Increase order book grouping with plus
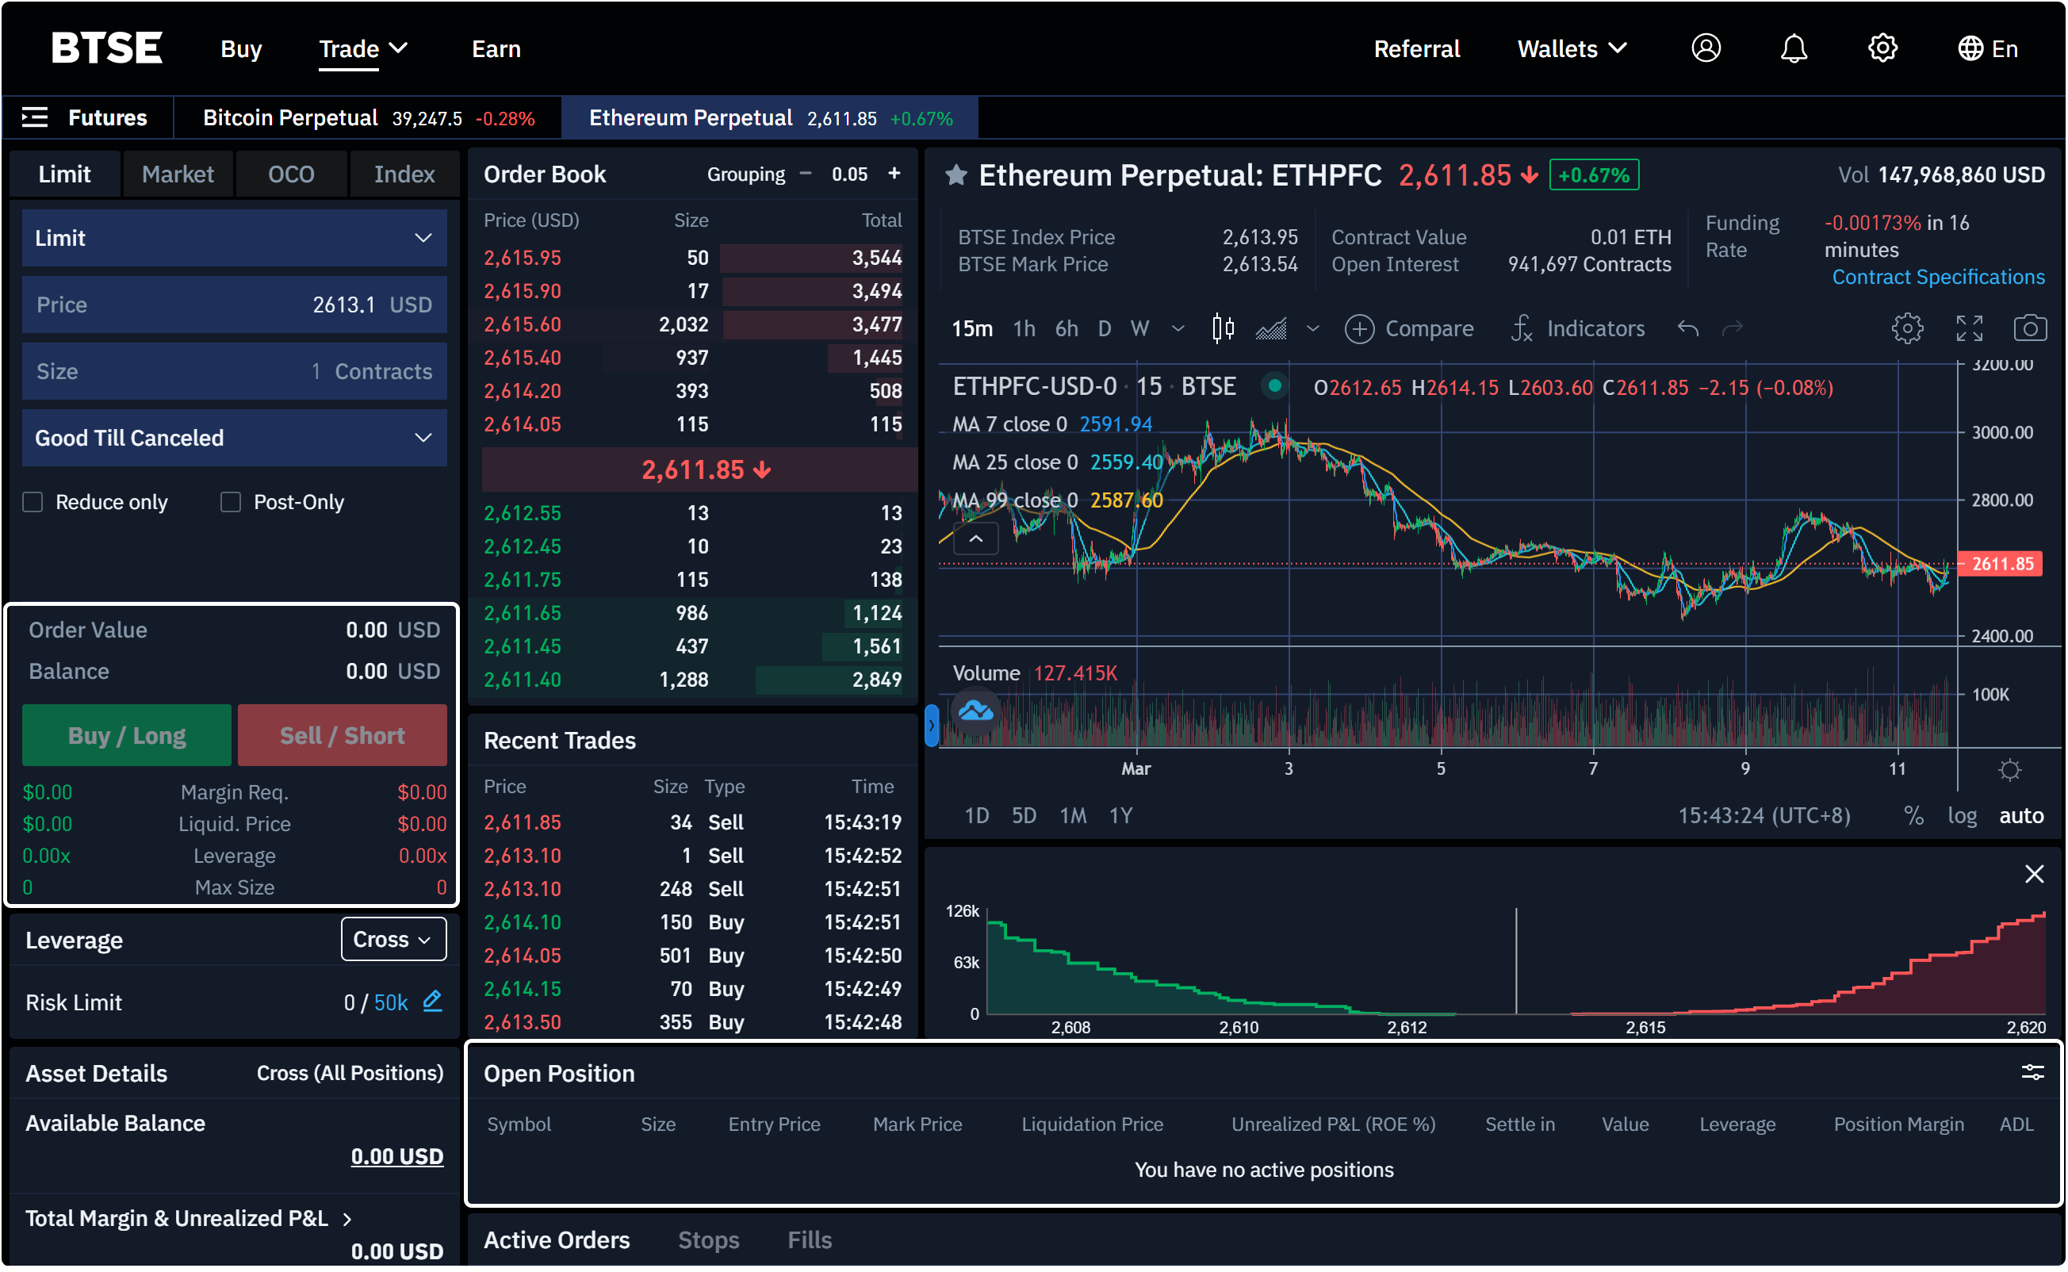2068x1272 pixels. (894, 174)
